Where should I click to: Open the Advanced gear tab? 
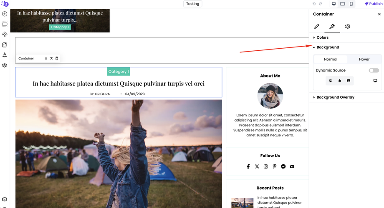coord(348,26)
